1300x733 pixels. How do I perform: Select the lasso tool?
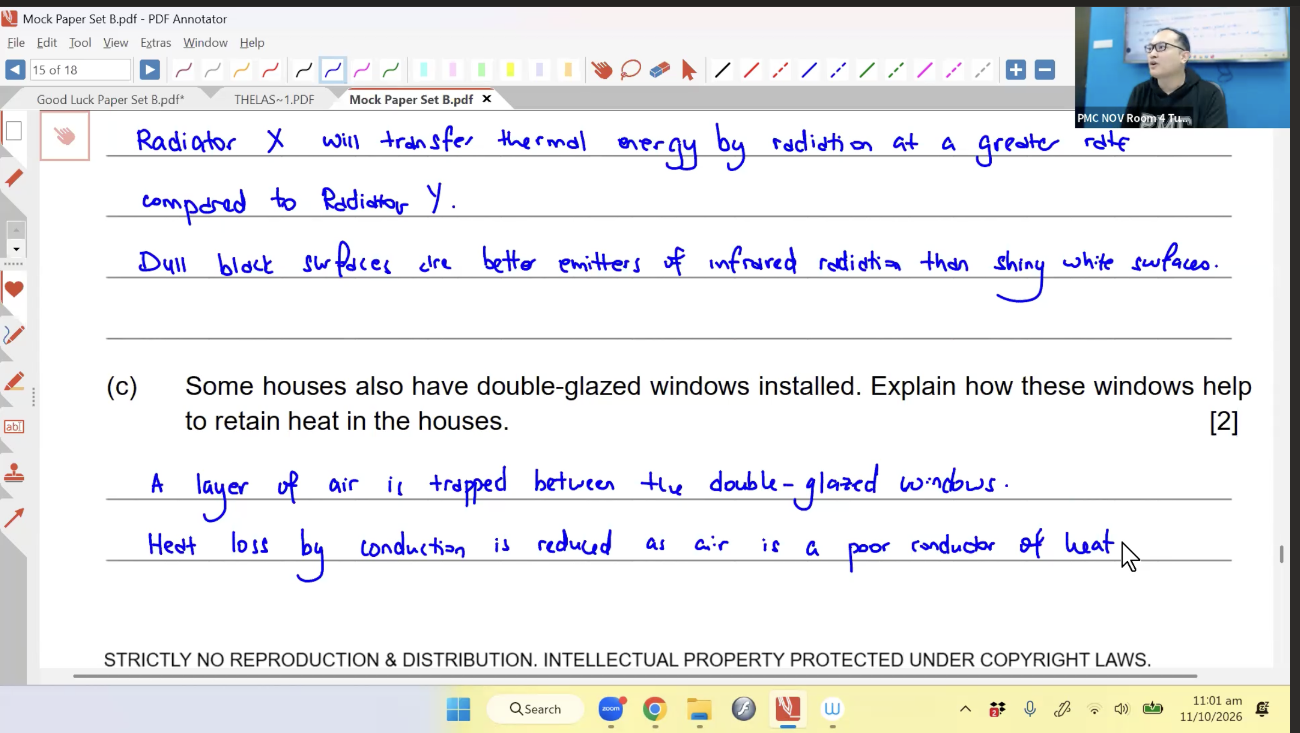coord(631,70)
